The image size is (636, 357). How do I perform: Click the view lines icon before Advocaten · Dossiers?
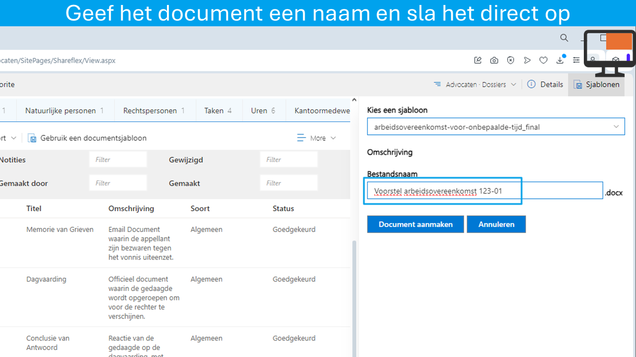click(x=437, y=84)
